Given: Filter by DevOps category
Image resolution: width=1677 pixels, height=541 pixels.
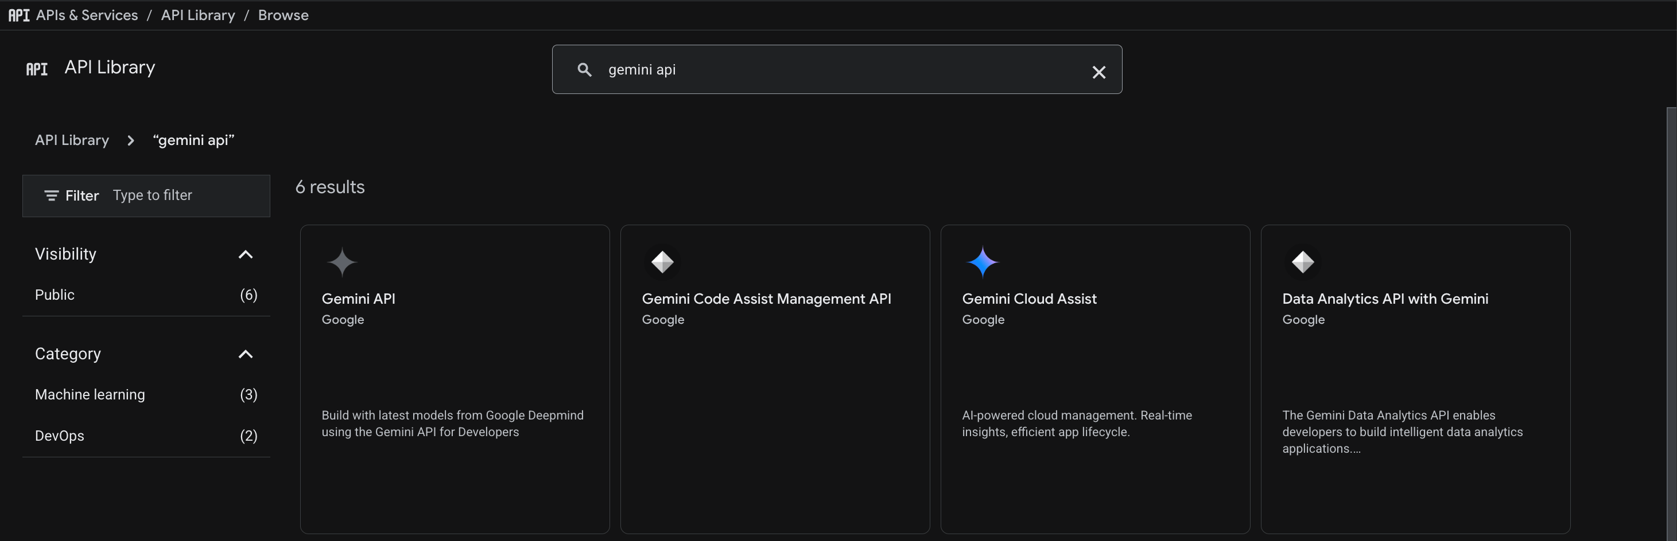Looking at the screenshot, I should [x=59, y=436].
